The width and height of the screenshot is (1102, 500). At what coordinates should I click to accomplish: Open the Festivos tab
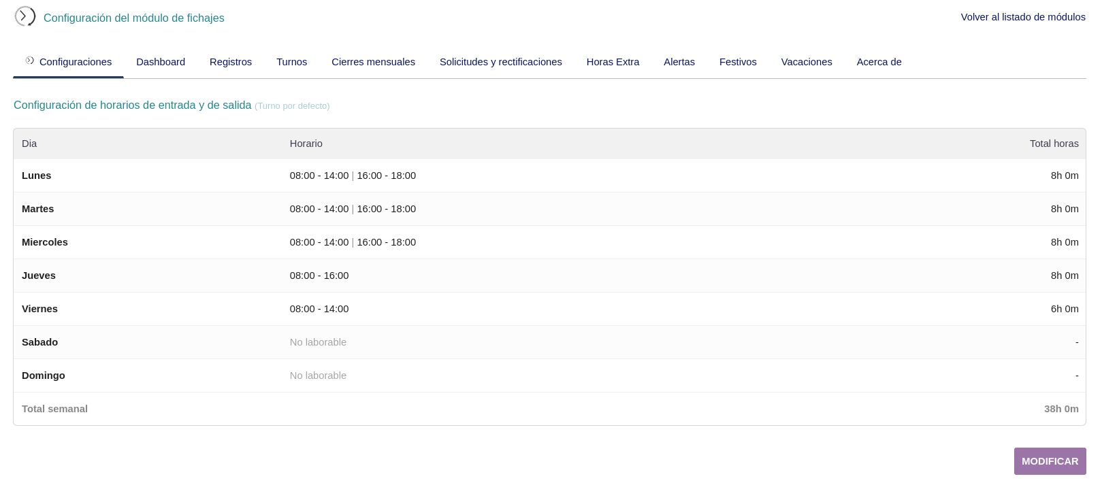(738, 62)
